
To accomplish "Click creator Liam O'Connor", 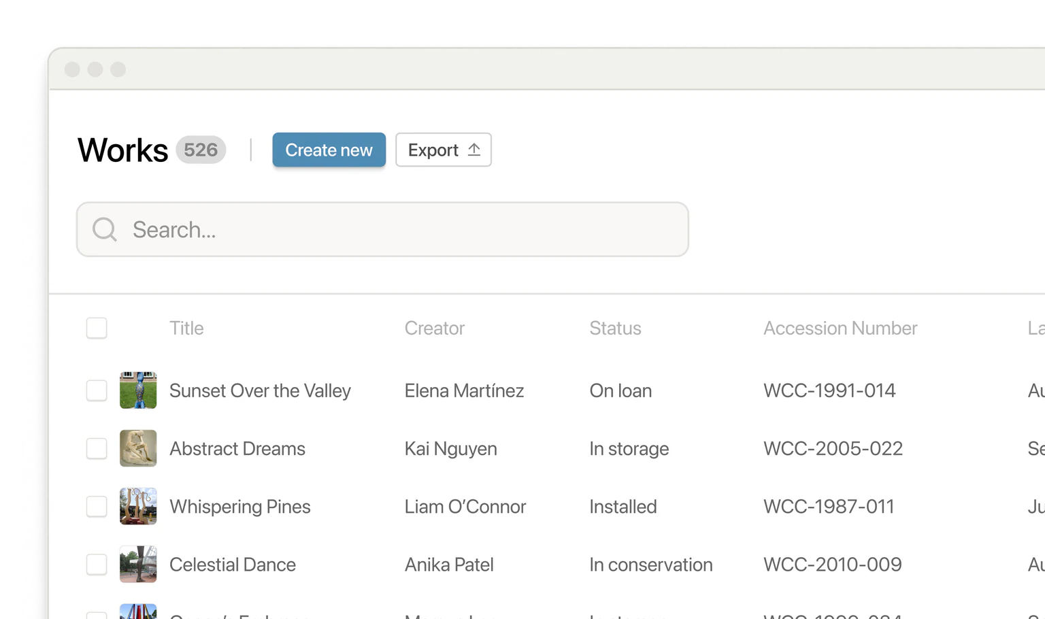I will (x=465, y=507).
